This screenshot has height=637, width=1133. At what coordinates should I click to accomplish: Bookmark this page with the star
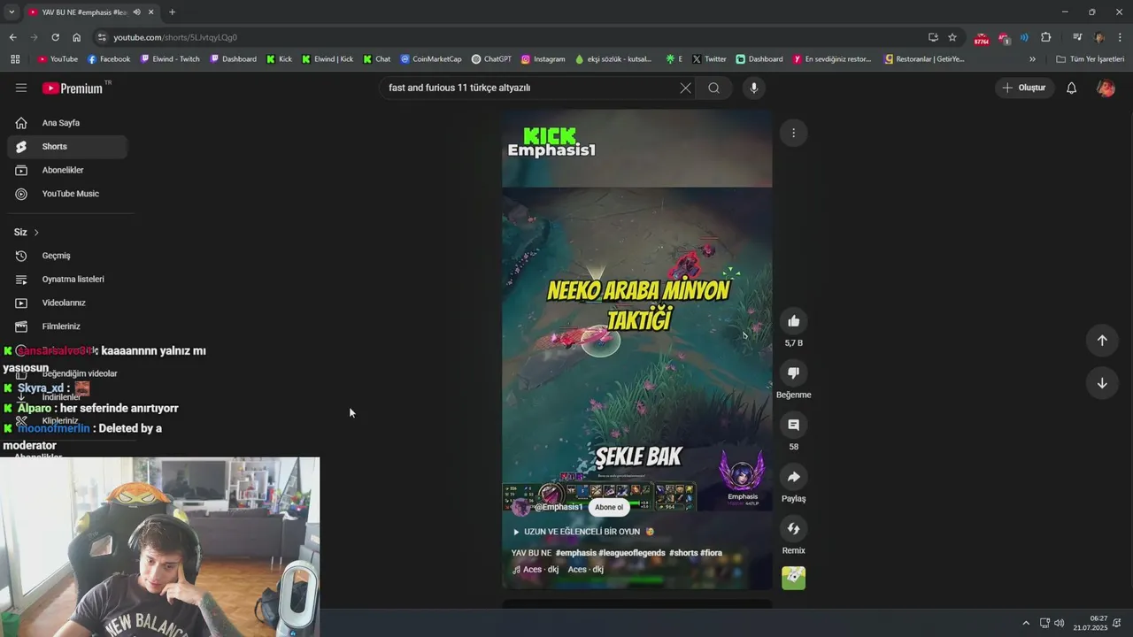(952, 37)
